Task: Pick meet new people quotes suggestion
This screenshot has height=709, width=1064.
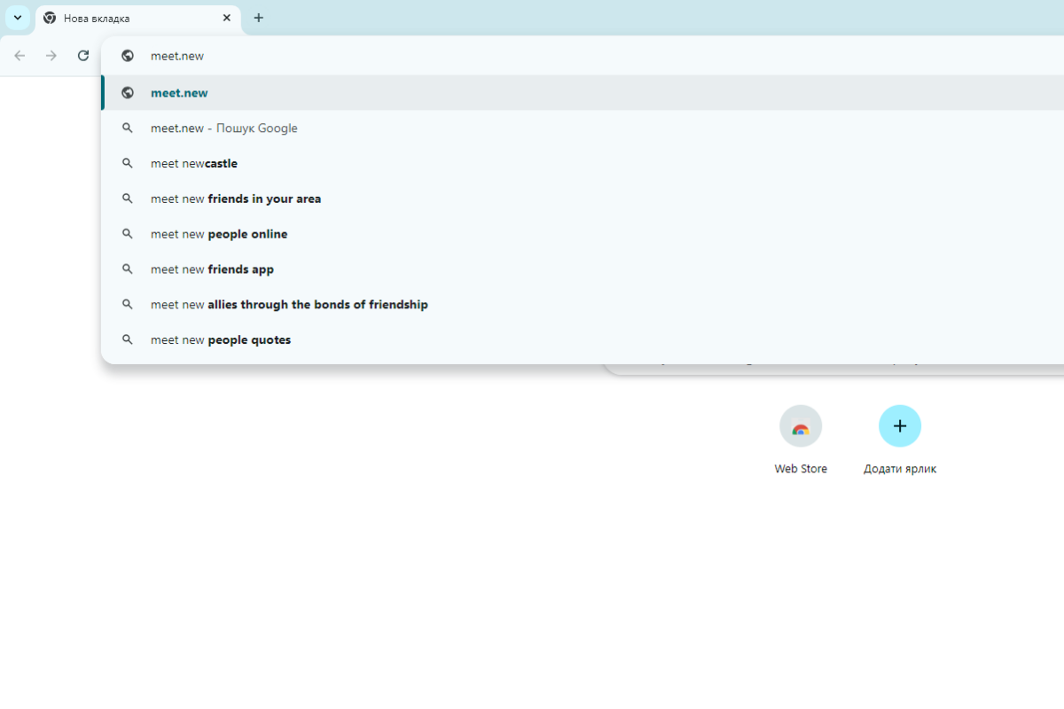Action: (x=221, y=340)
